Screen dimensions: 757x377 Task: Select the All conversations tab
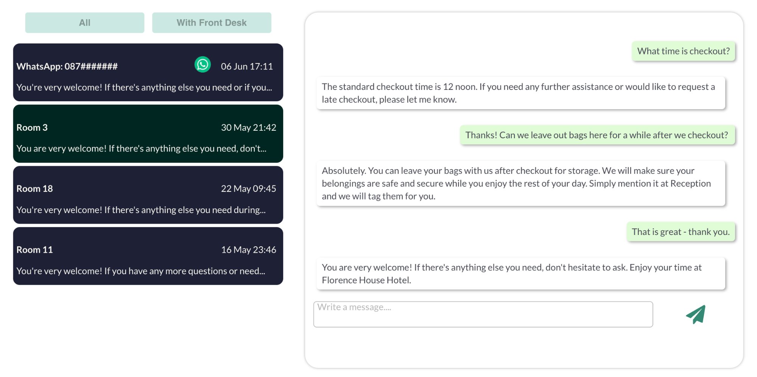(x=84, y=22)
